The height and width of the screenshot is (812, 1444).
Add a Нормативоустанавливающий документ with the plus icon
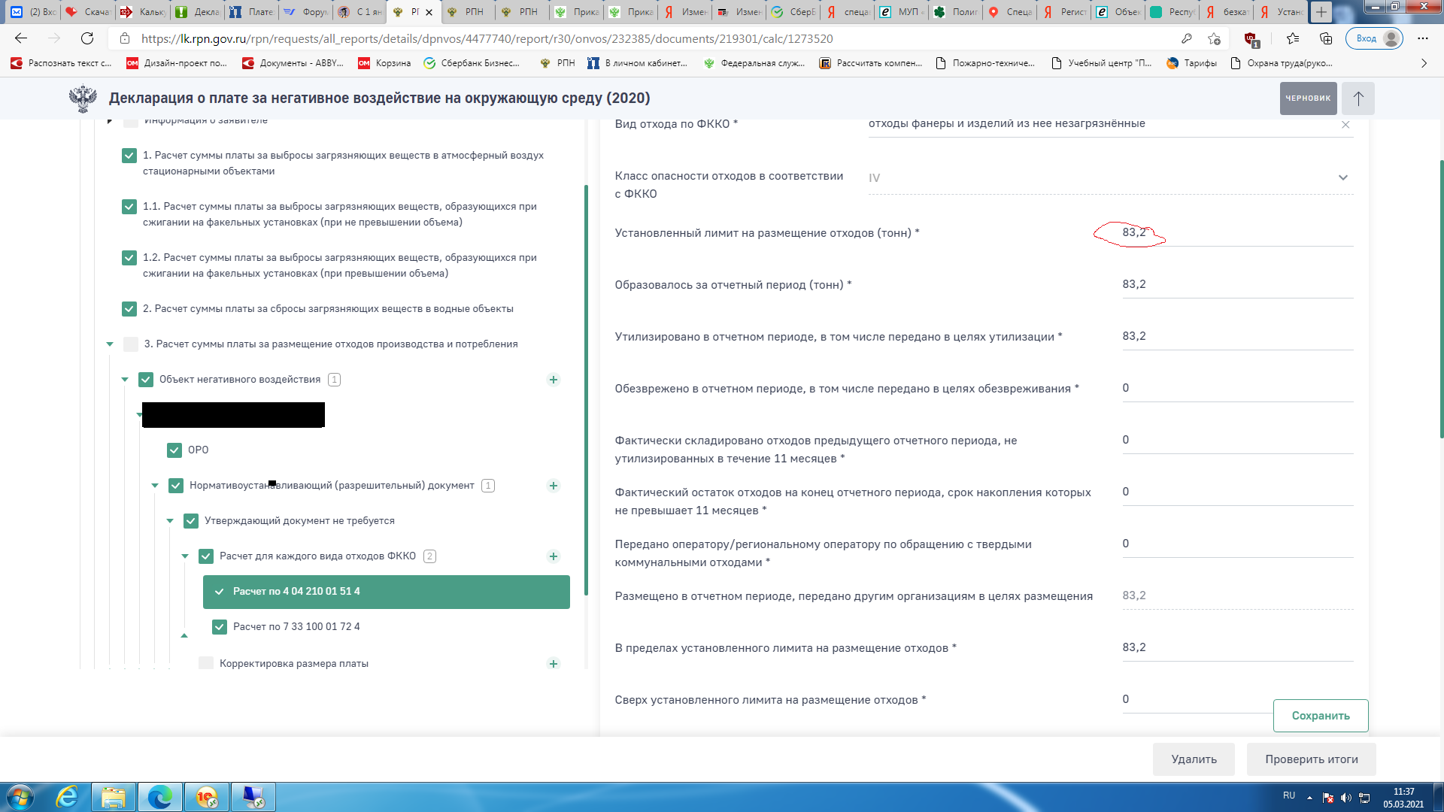554,486
